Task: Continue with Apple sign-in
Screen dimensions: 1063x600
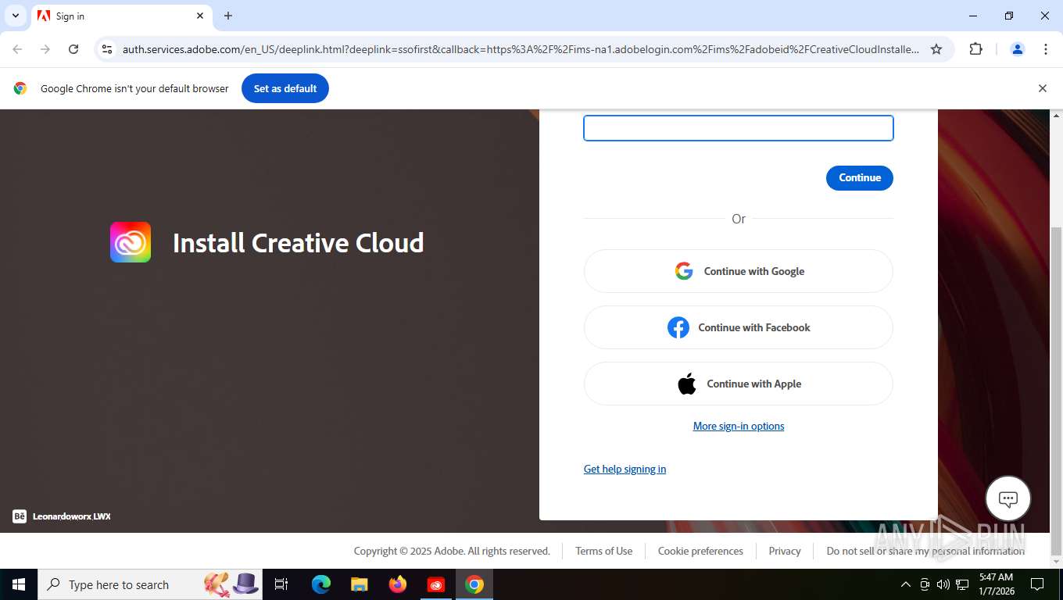Action: [x=739, y=384]
